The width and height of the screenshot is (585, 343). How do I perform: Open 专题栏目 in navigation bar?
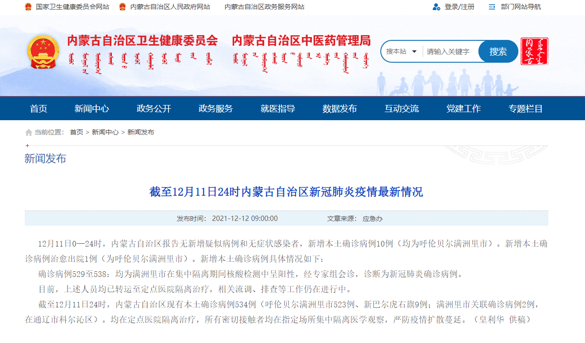pos(526,108)
